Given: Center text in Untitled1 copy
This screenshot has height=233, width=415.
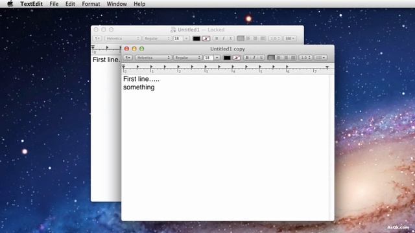Looking at the screenshot, I should pyautogui.click(x=278, y=58).
